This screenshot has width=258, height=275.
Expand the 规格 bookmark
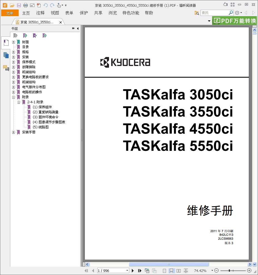coord(14,52)
